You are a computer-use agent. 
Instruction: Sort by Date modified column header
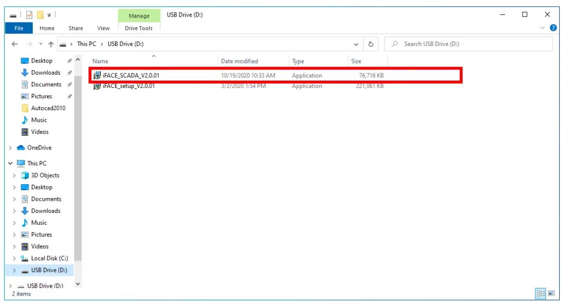tap(253, 61)
